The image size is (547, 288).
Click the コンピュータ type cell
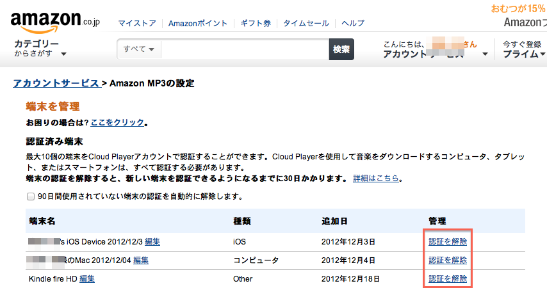click(x=256, y=260)
